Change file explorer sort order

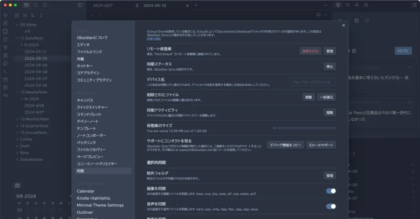[33, 16]
